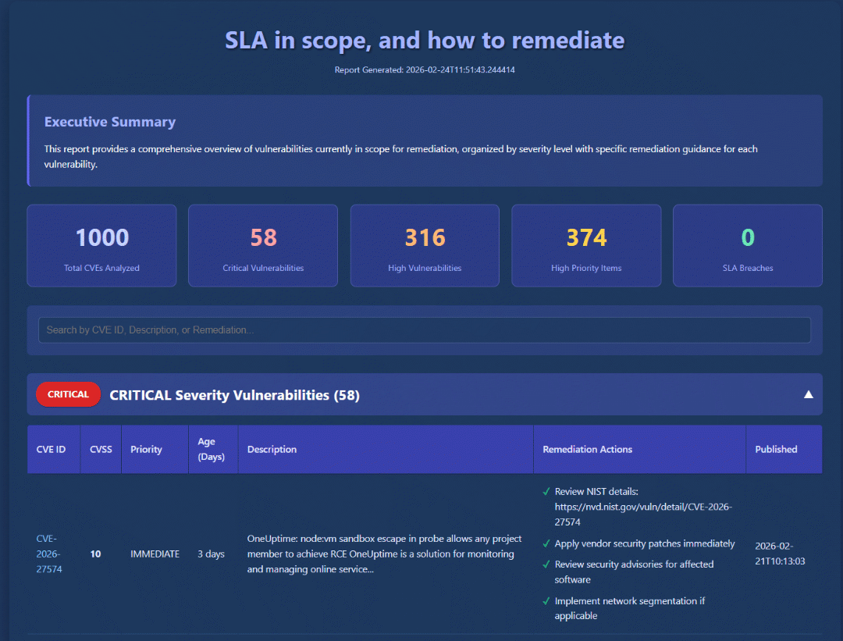Click Apply vendor security patches immediately text
This screenshot has width=843, height=641.
click(644, 543)
